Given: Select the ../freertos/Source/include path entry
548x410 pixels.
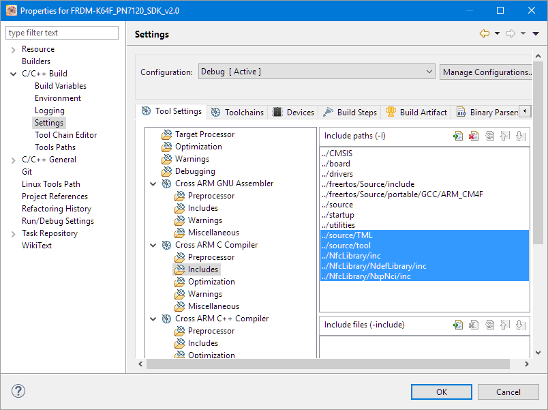Looking at the screenshot, I should (367, 184).
